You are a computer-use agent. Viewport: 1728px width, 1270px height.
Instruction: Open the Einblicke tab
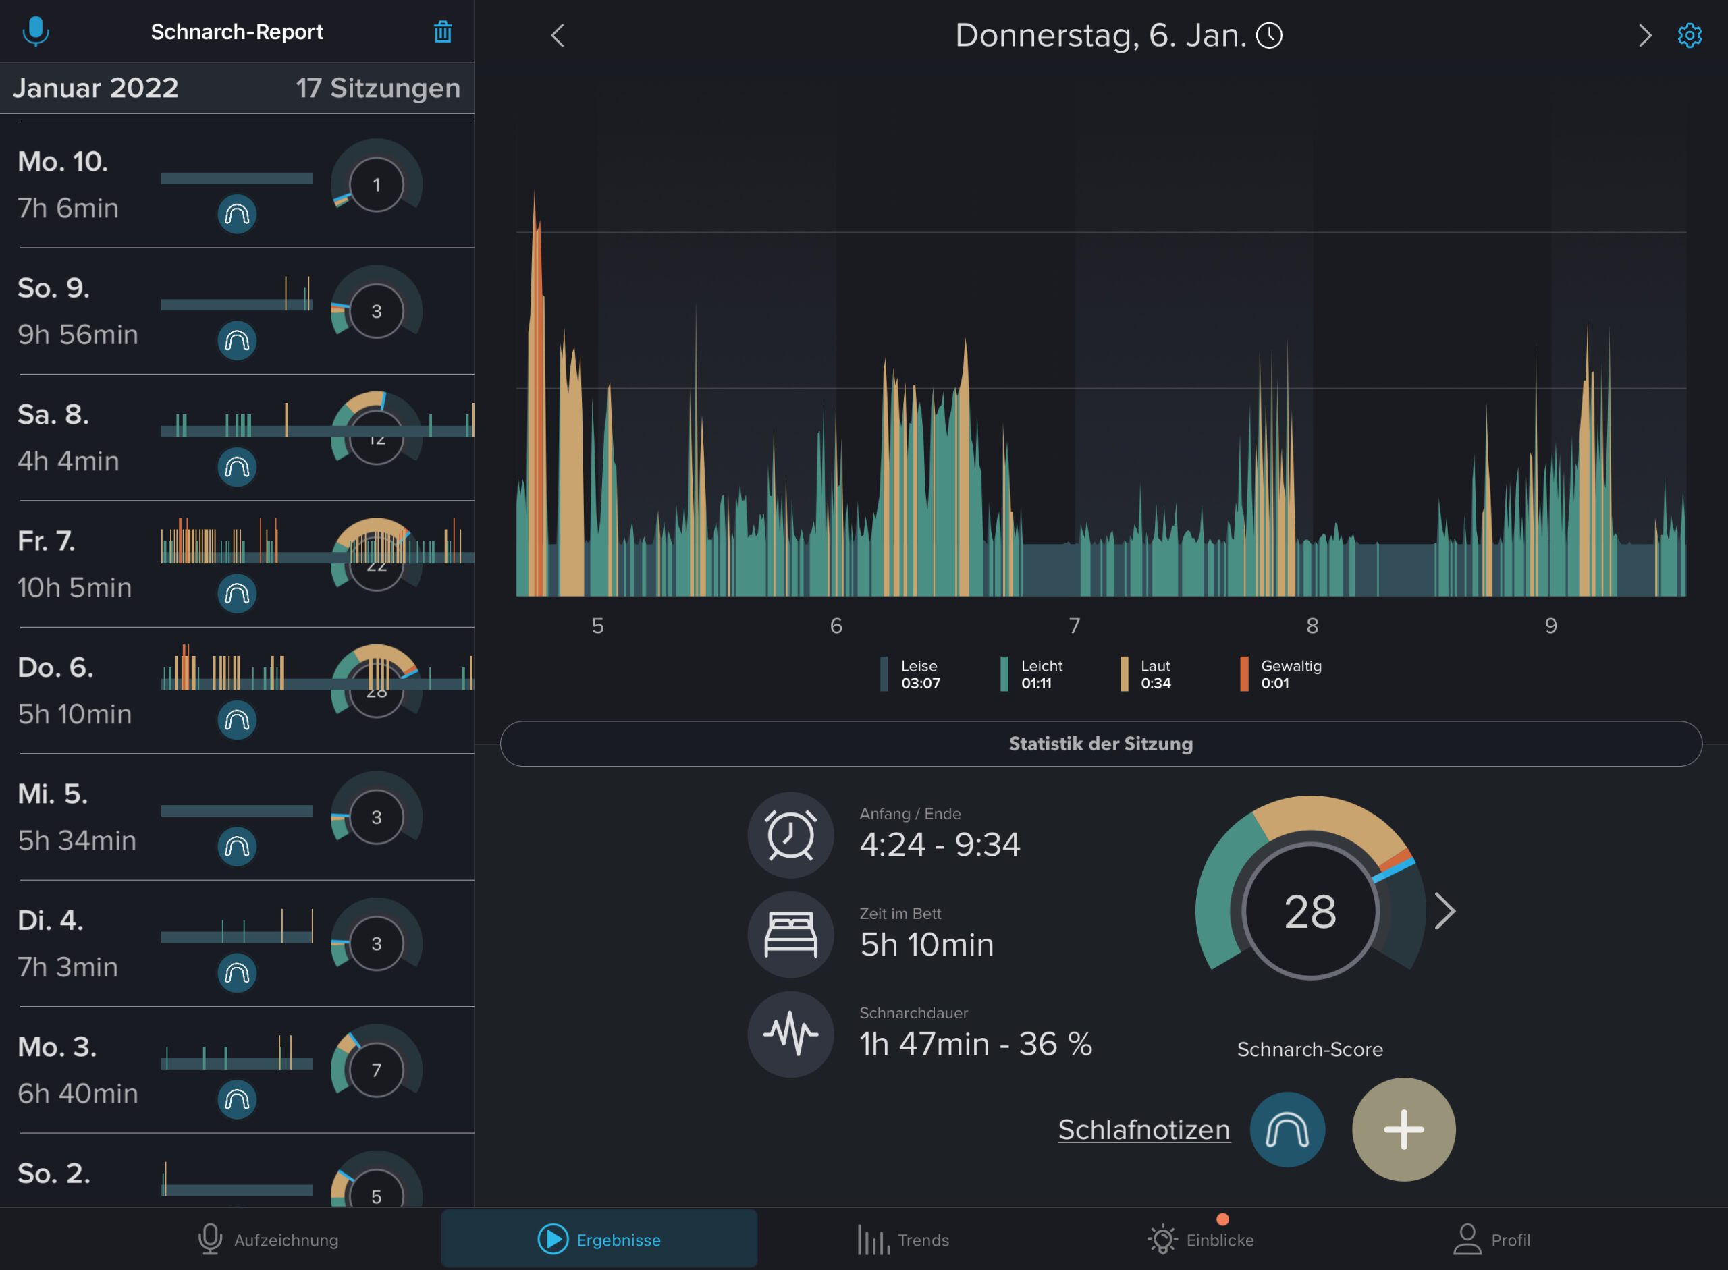1200,1240
